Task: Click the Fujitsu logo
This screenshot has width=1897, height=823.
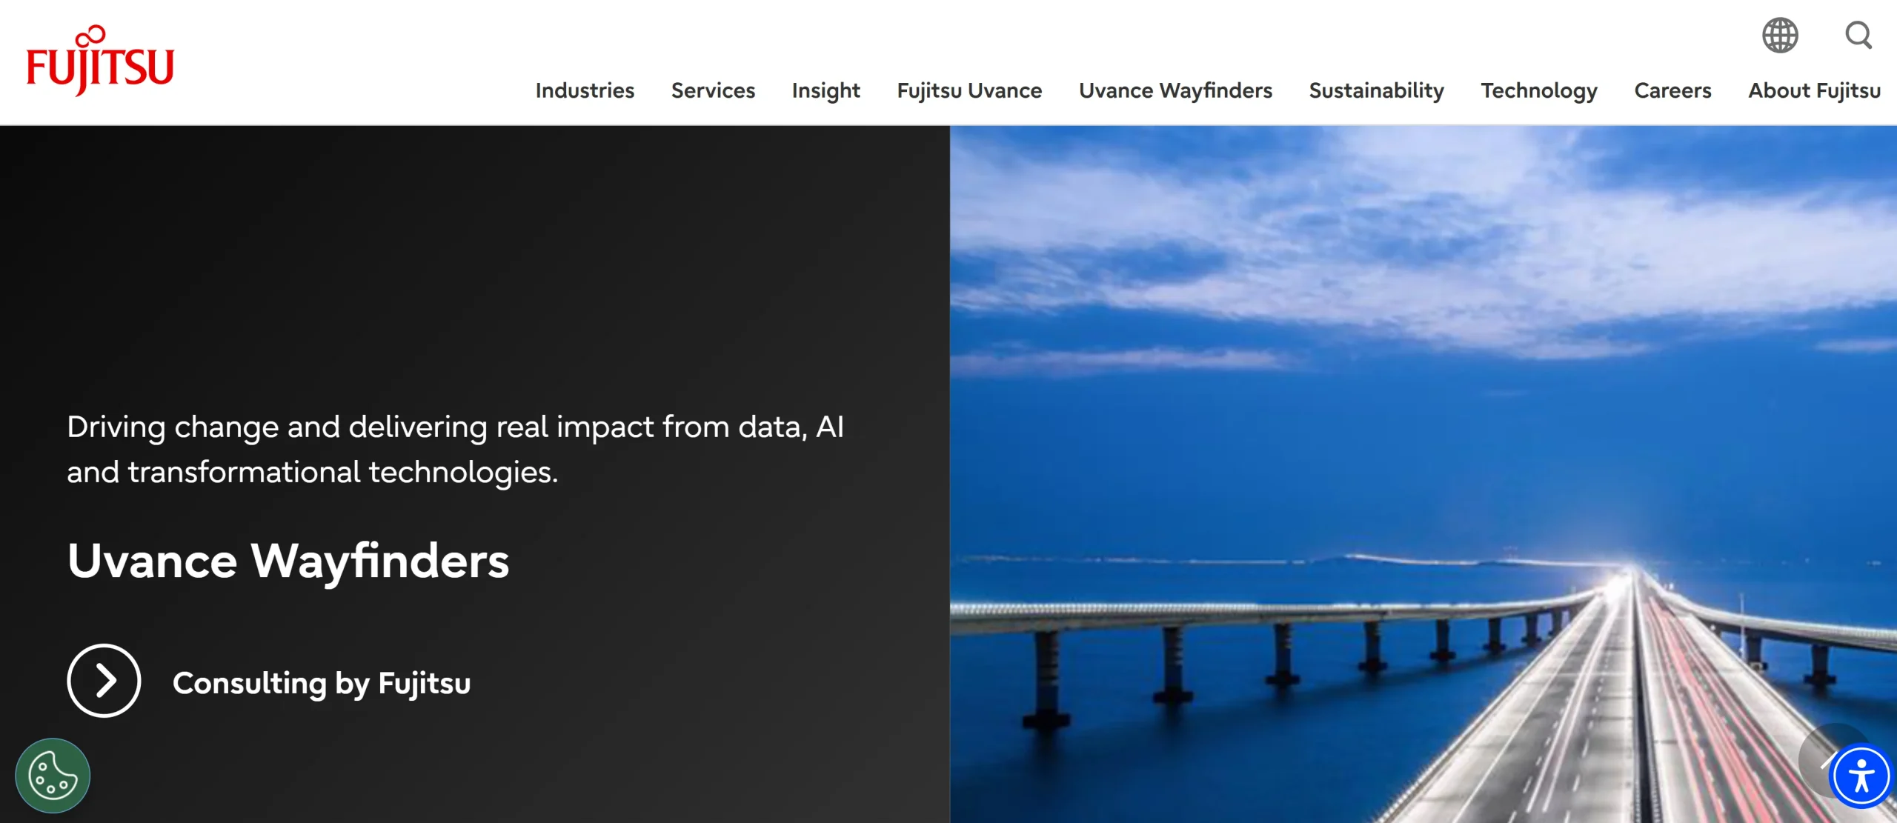Action: pyautogui.click(x=100, y=61)
